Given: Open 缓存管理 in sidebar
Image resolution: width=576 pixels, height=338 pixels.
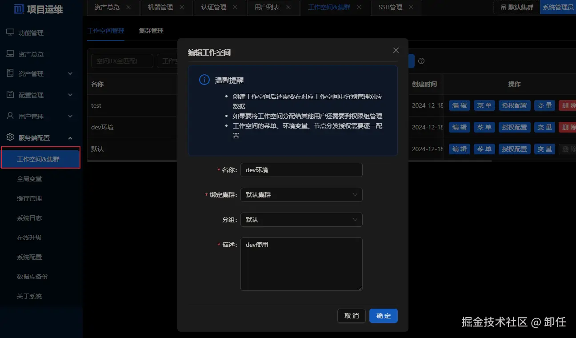Looking at the screenshot, I should [29, 198].
